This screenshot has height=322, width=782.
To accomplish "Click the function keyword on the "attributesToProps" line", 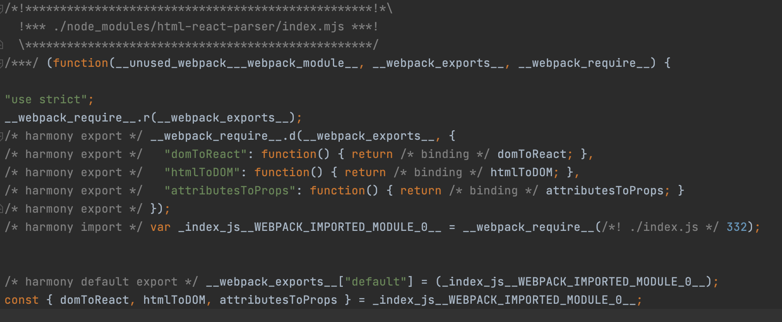I will (x=338, y=191).
